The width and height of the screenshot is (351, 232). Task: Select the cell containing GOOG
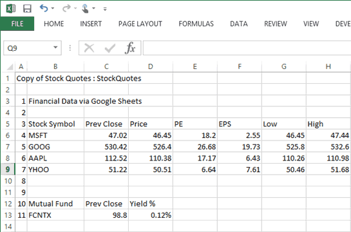(55, 147)
